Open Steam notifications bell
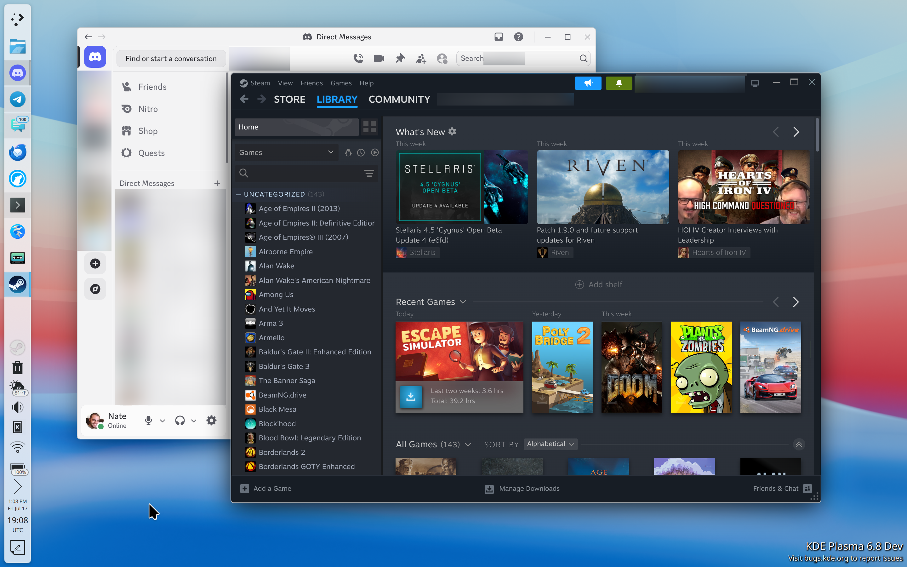 [x=619, y=83]
